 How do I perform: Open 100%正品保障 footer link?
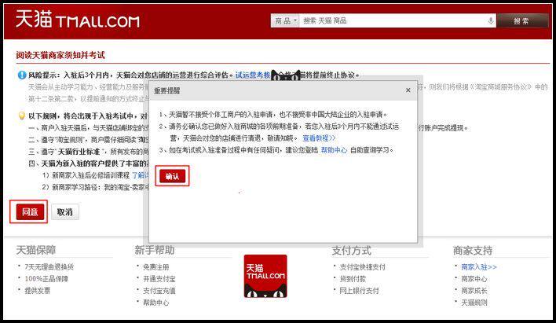[x=46, y=279]
